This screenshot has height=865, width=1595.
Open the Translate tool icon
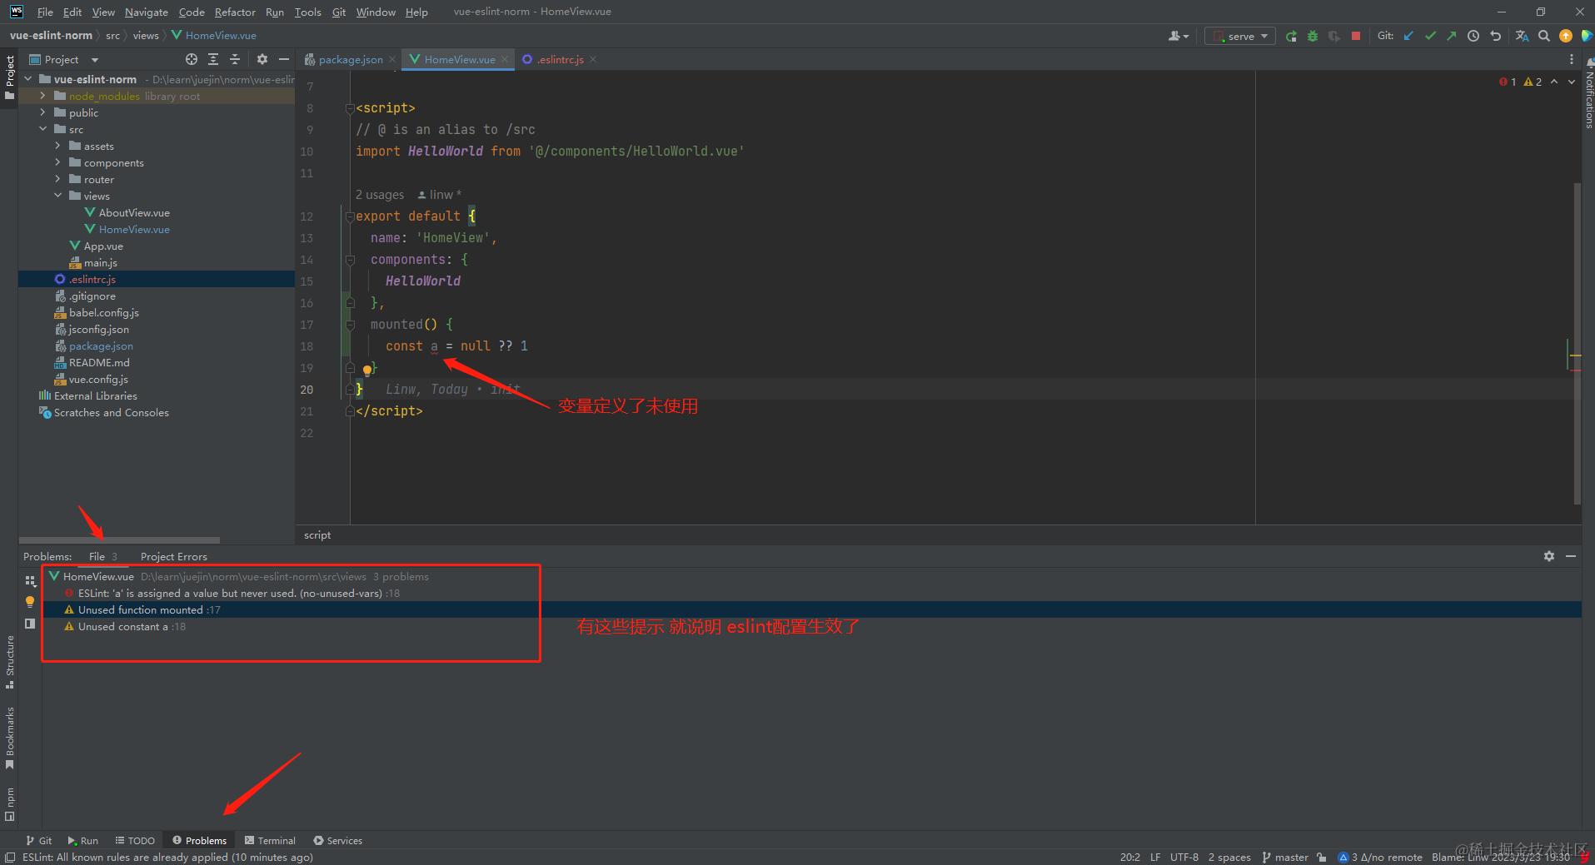pos(1523,36)
